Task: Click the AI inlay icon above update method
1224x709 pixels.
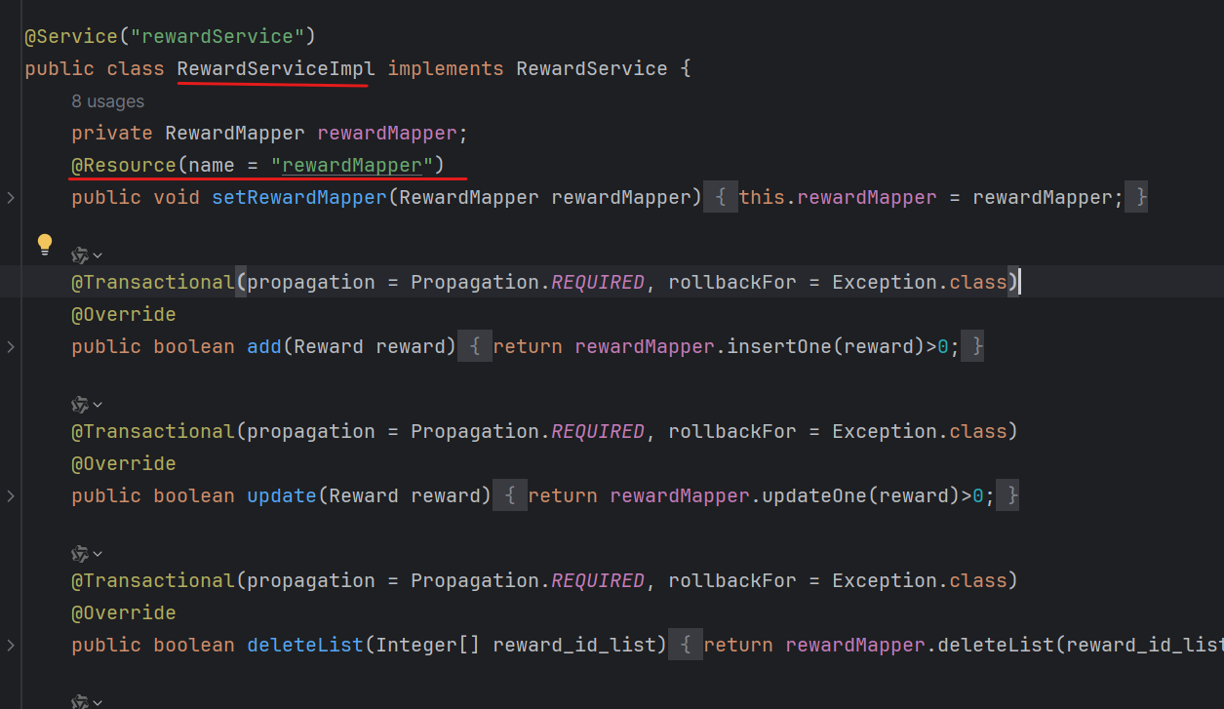Action: tap(80, 405)
